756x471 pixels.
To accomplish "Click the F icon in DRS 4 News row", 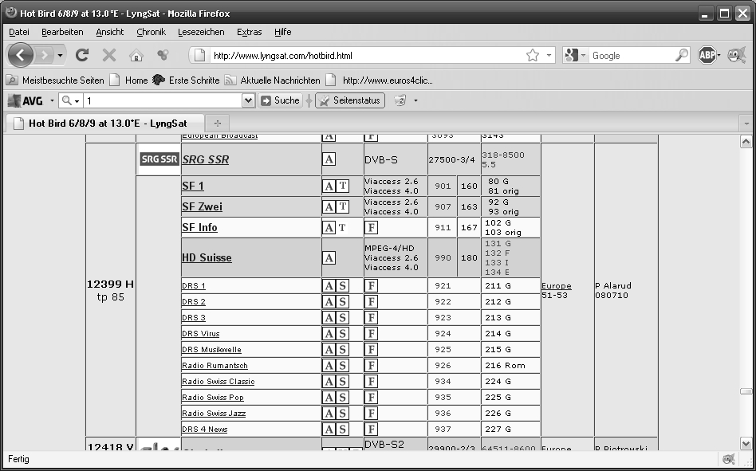I will pos(371,429).
